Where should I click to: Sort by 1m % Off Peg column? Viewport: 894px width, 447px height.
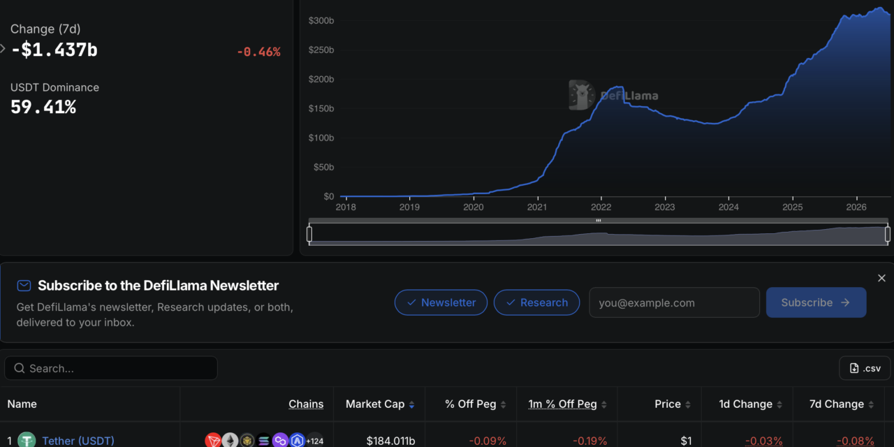pos(567,404)
